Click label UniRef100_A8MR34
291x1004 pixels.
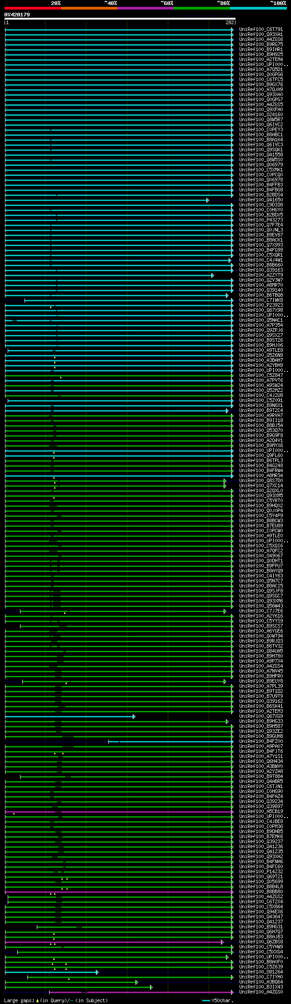click(x=261, y=476)
